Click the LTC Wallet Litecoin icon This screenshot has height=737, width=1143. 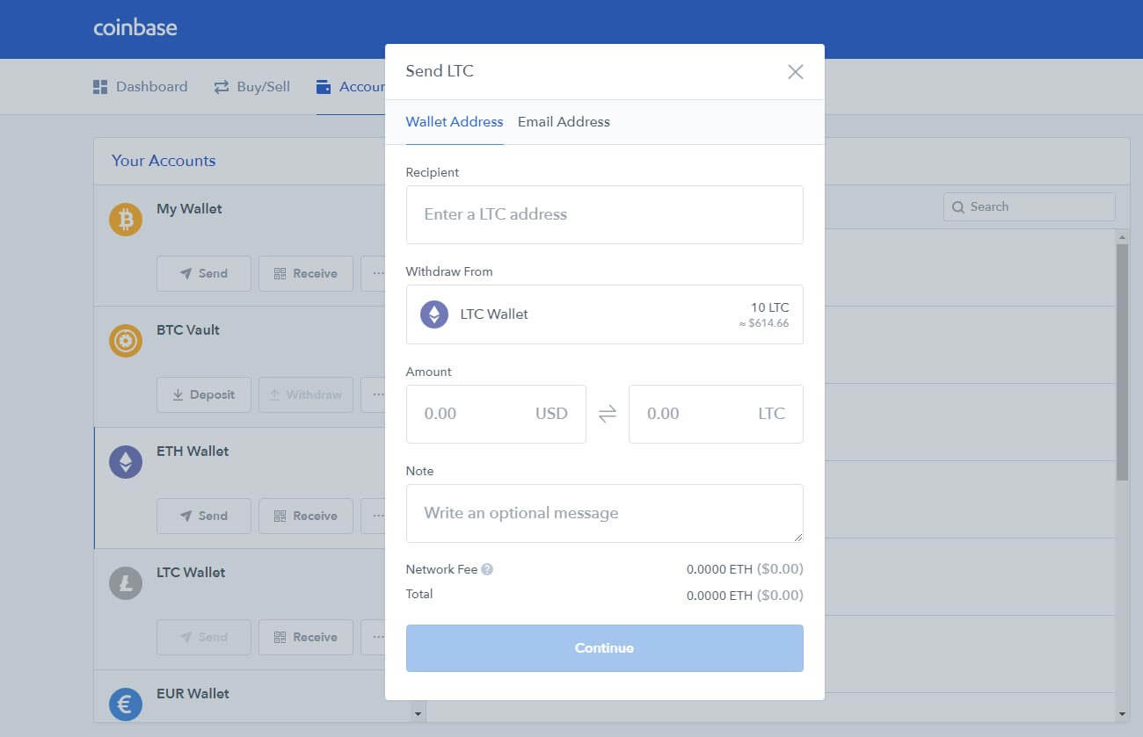[126, 583]
